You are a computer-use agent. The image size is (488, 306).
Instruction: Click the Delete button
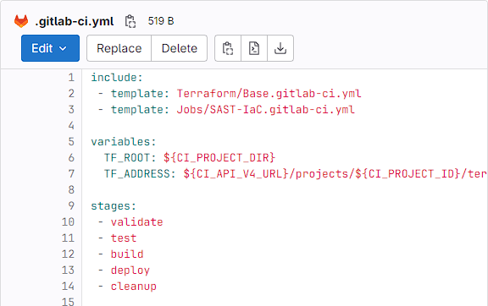pos(180,48)
